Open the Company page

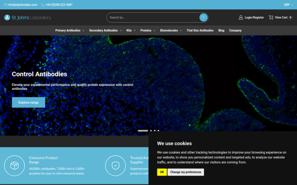235,31
